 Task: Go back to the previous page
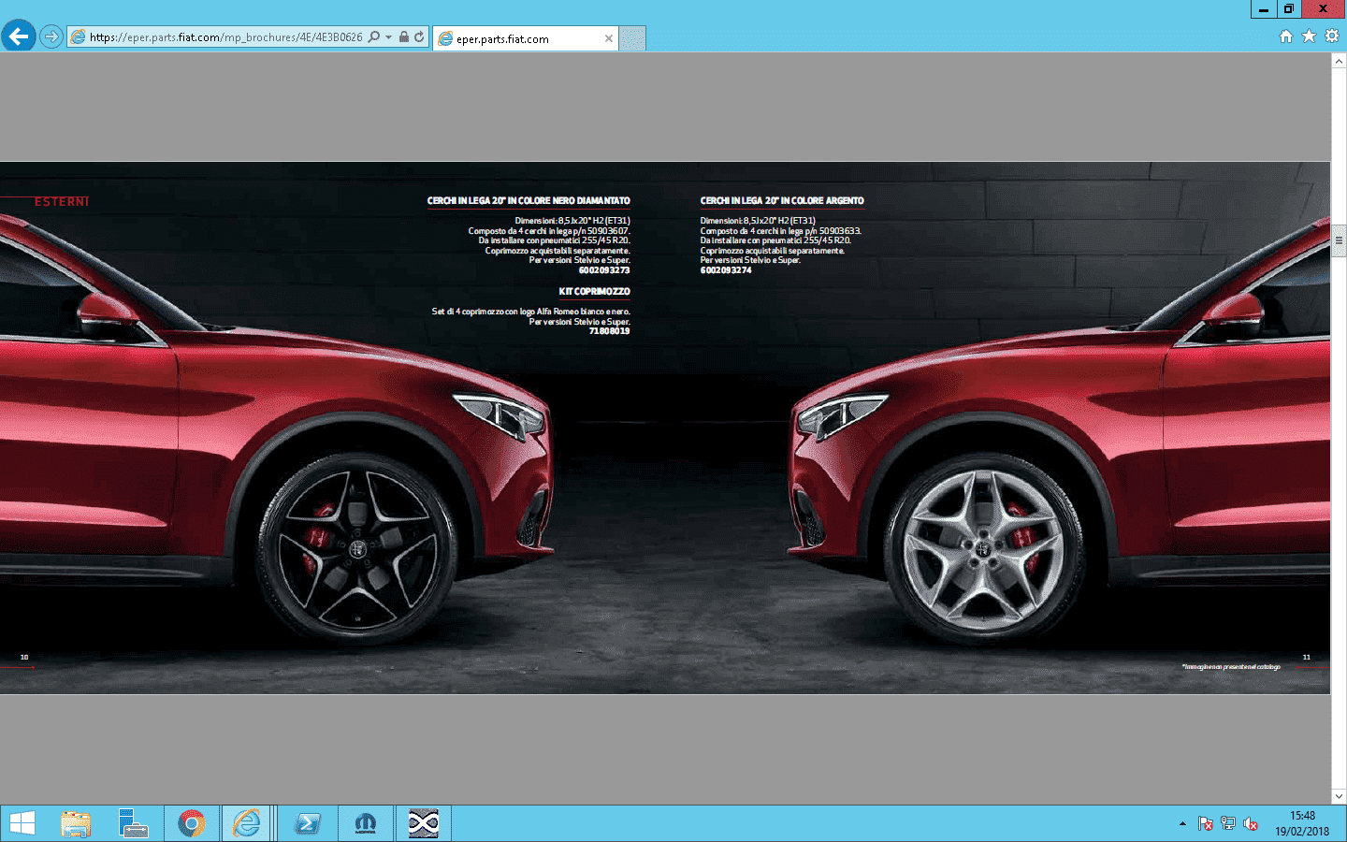click(18, 36)
